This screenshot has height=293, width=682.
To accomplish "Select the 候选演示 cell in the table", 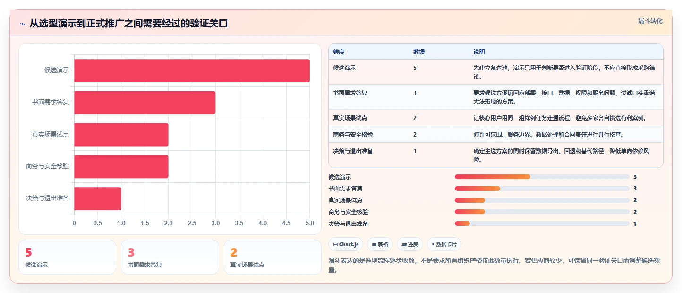I will pos(345,68).
